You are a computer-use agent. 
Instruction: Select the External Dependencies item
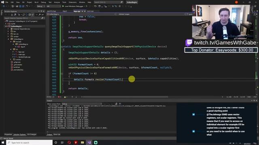(x=21, y=29)
